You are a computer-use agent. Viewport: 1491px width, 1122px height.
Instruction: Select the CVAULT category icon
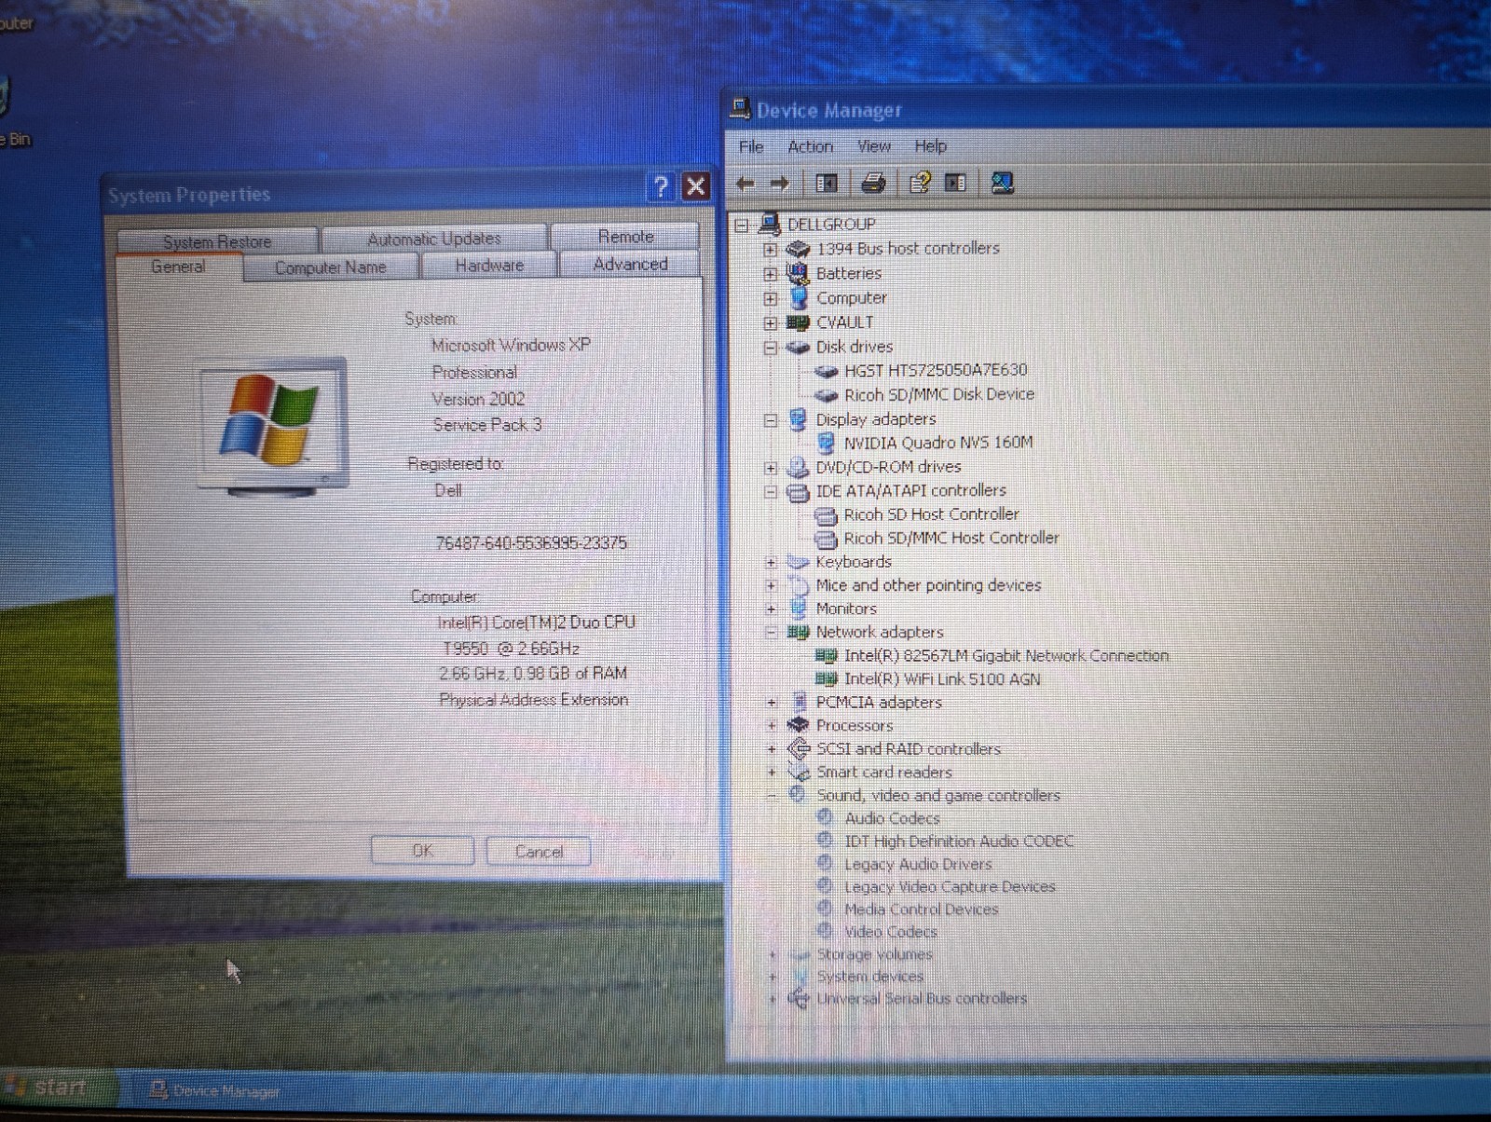point(798,322)
